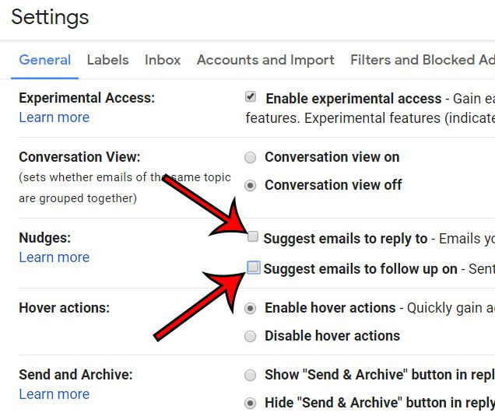Click the Settings page heading

click(x=51, y=17)
